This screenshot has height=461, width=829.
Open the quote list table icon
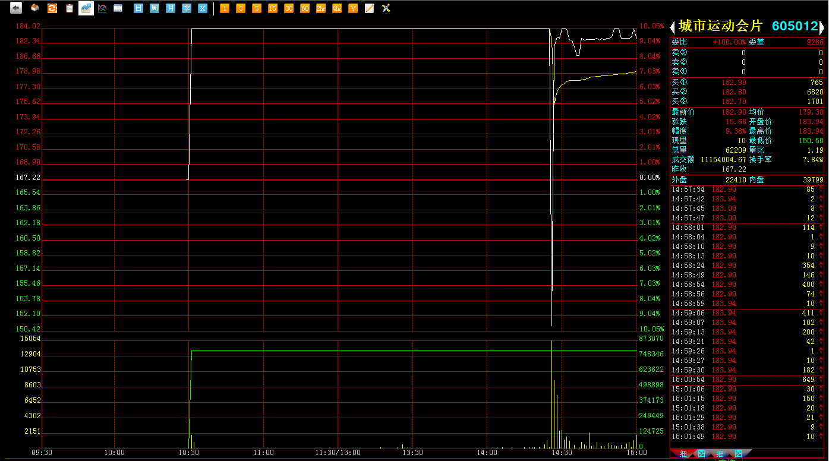(x=118, y=8)
